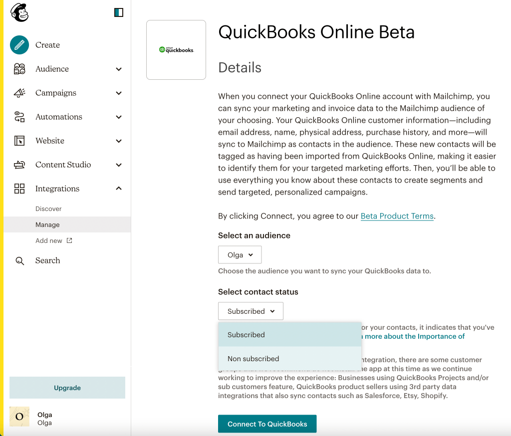Image resolution: width=511 pixels, height=436 pixels.
Task: Click the QuickBooks logo thumbnail
Action: 176,49
